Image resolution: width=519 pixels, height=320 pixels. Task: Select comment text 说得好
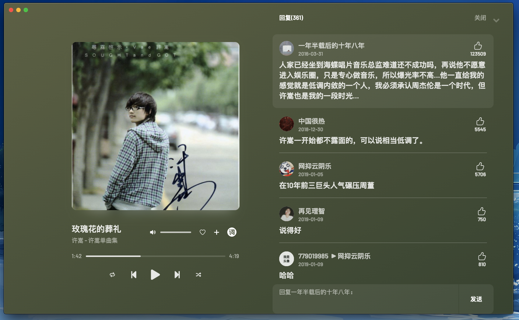290,230
